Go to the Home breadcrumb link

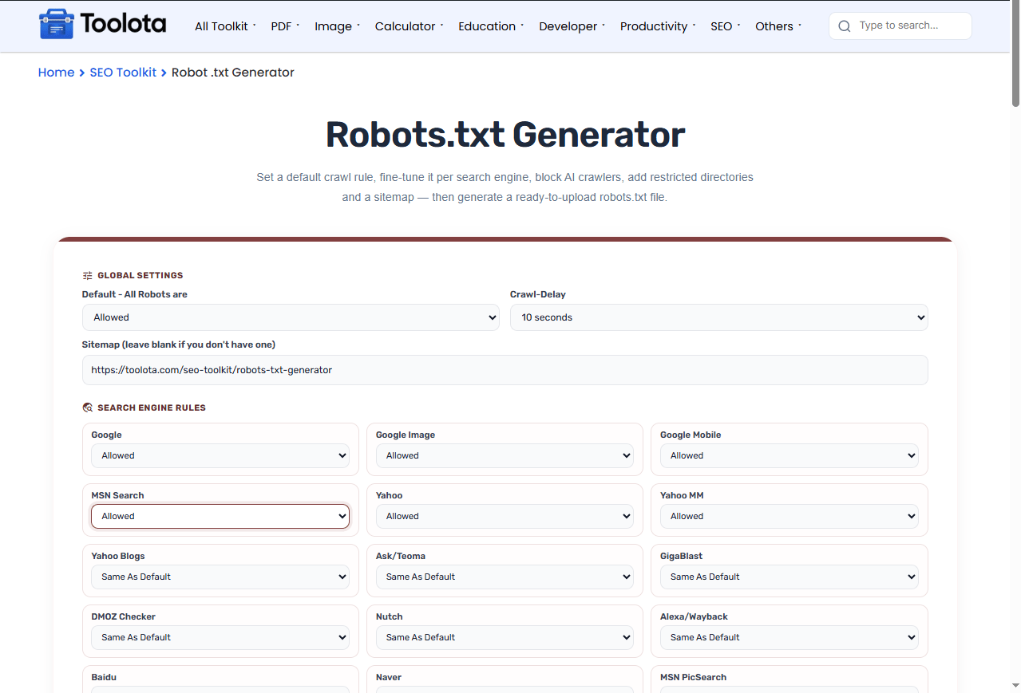click(x=56, y=73)
